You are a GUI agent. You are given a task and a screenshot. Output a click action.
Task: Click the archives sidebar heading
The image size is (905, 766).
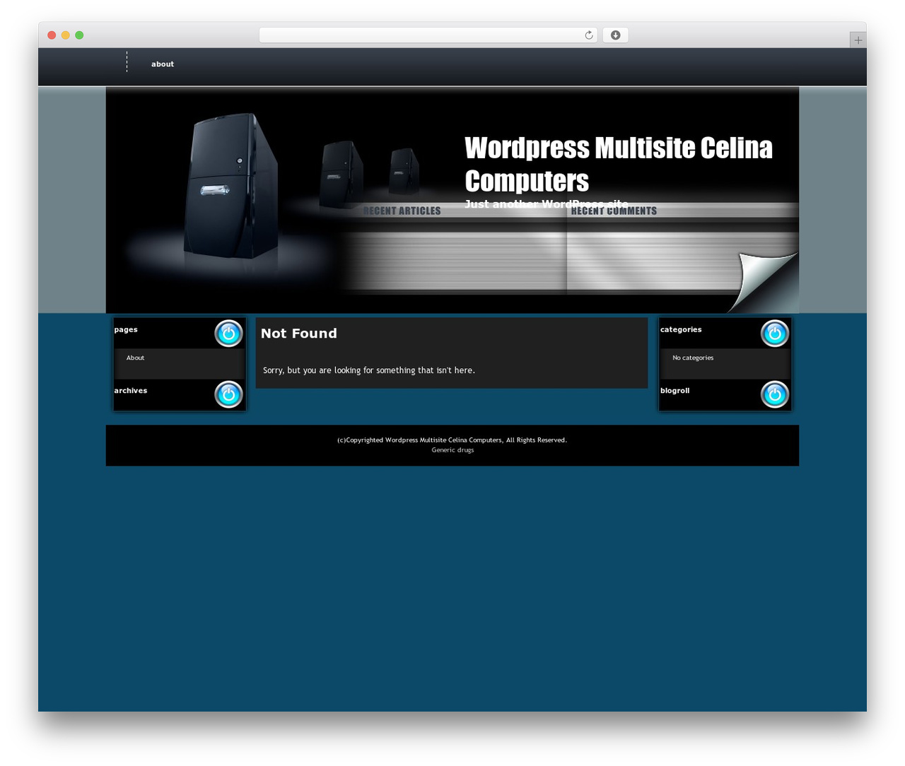point(131,391)
